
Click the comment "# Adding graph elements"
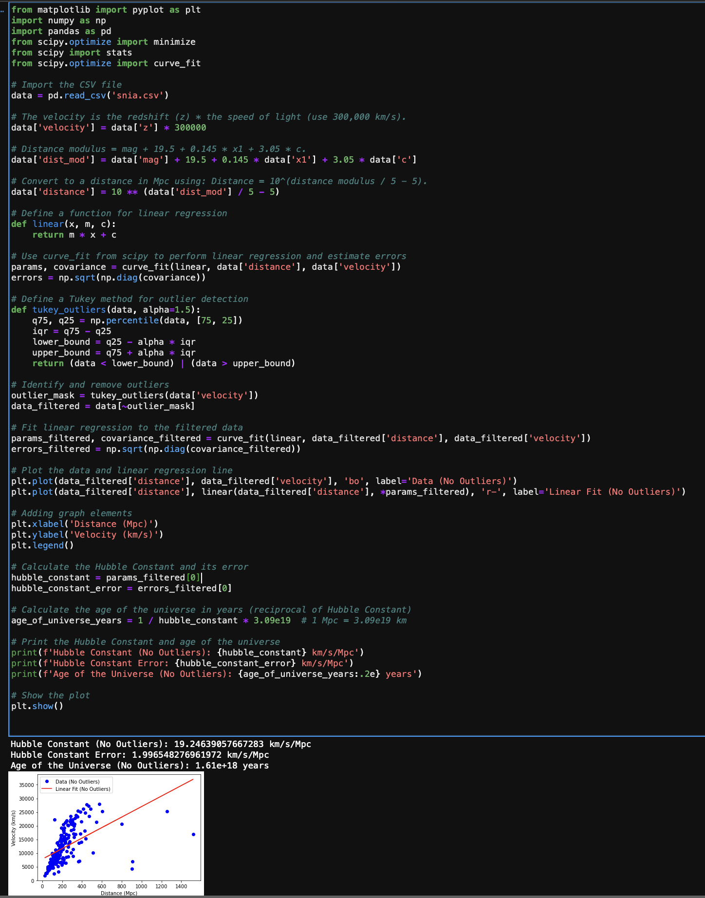(72, 513)
